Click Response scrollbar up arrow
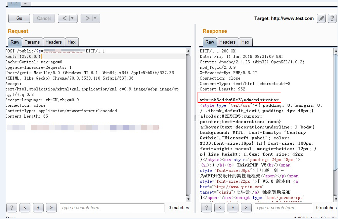Image resolution: width=338 pixels, height=219 pixels. 335,51
